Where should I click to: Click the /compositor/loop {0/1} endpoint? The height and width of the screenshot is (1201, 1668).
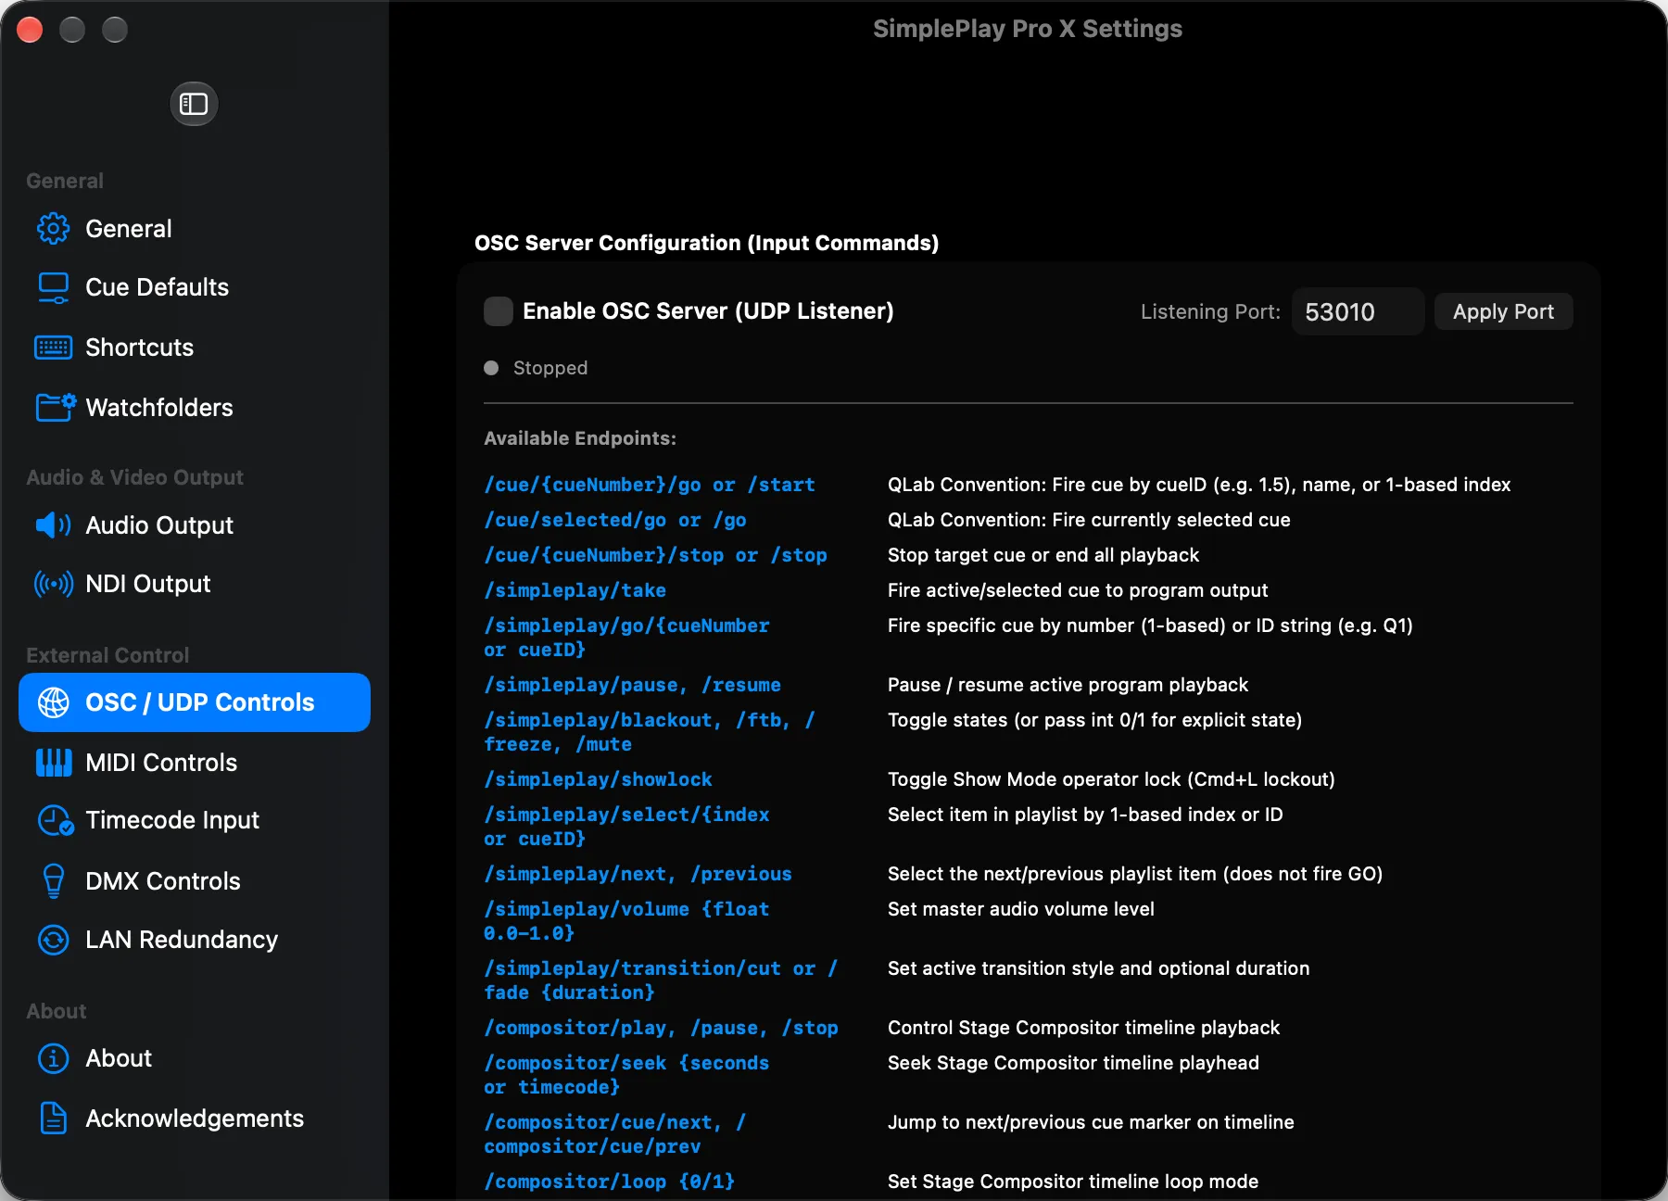pos(609,1182)
